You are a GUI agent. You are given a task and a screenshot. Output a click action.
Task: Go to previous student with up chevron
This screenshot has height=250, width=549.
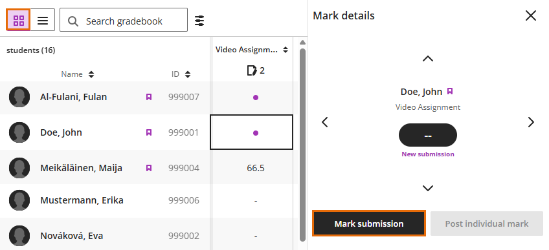[x=428, y=59]
